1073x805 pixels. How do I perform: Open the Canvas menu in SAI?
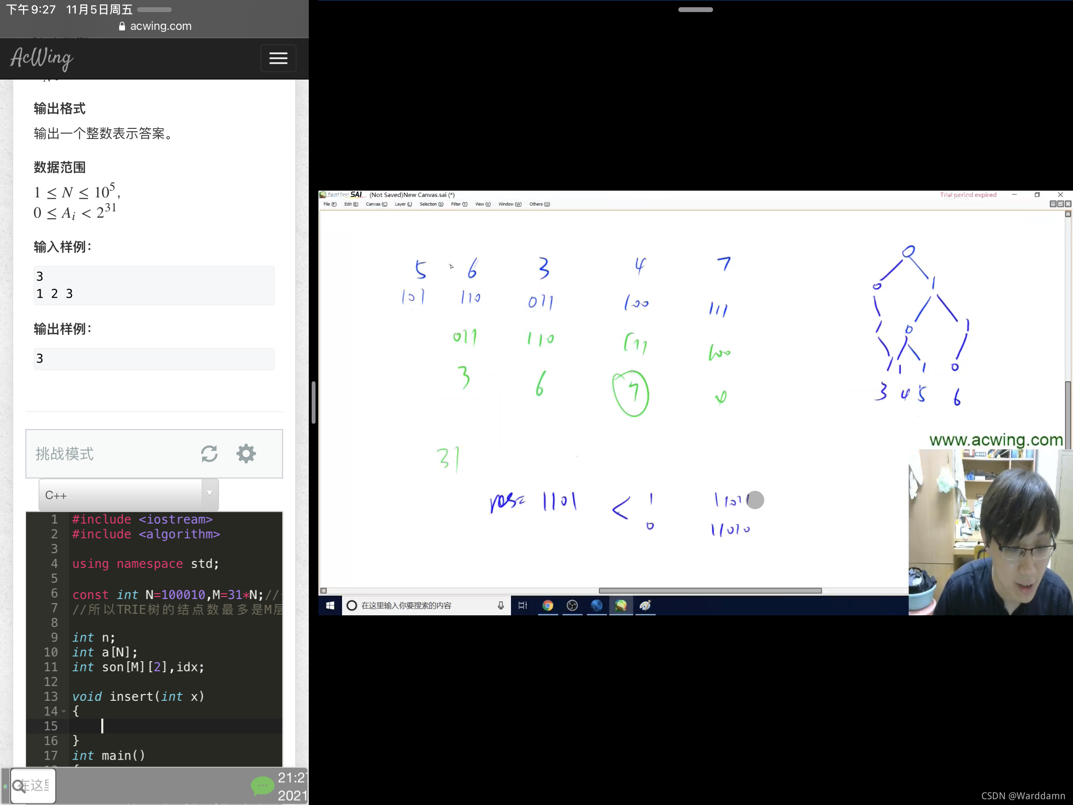coord(376,204)
